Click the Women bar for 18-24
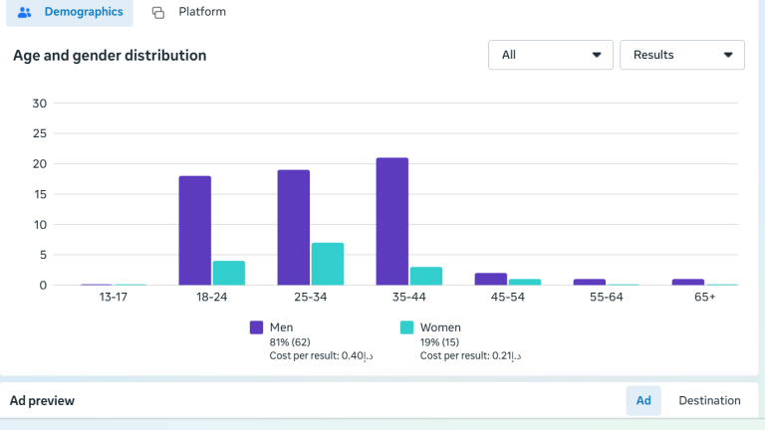This screenshot has width=765, height=430. point(229,273)
